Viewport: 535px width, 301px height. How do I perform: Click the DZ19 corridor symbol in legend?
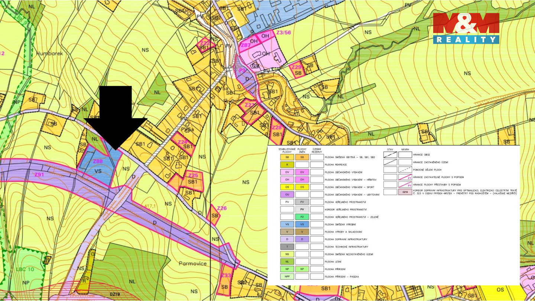405,192
